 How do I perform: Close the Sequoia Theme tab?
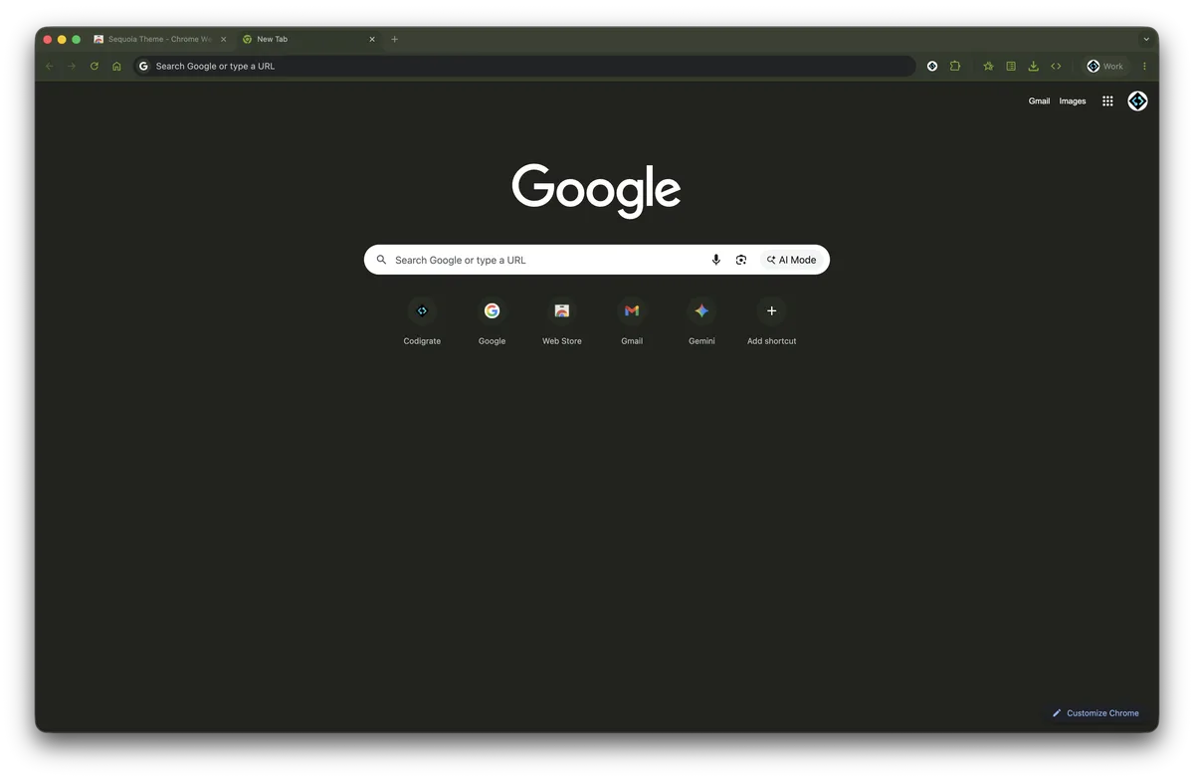pyautogui.click(x=224, y=40)
